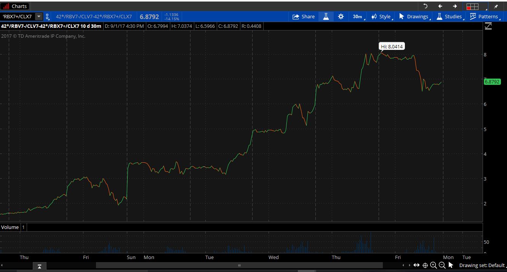Viewport: 507px width, 272px height.
Task: Click the D: 9/1/17 4:30 PM date field
Action: click(124, 26)
